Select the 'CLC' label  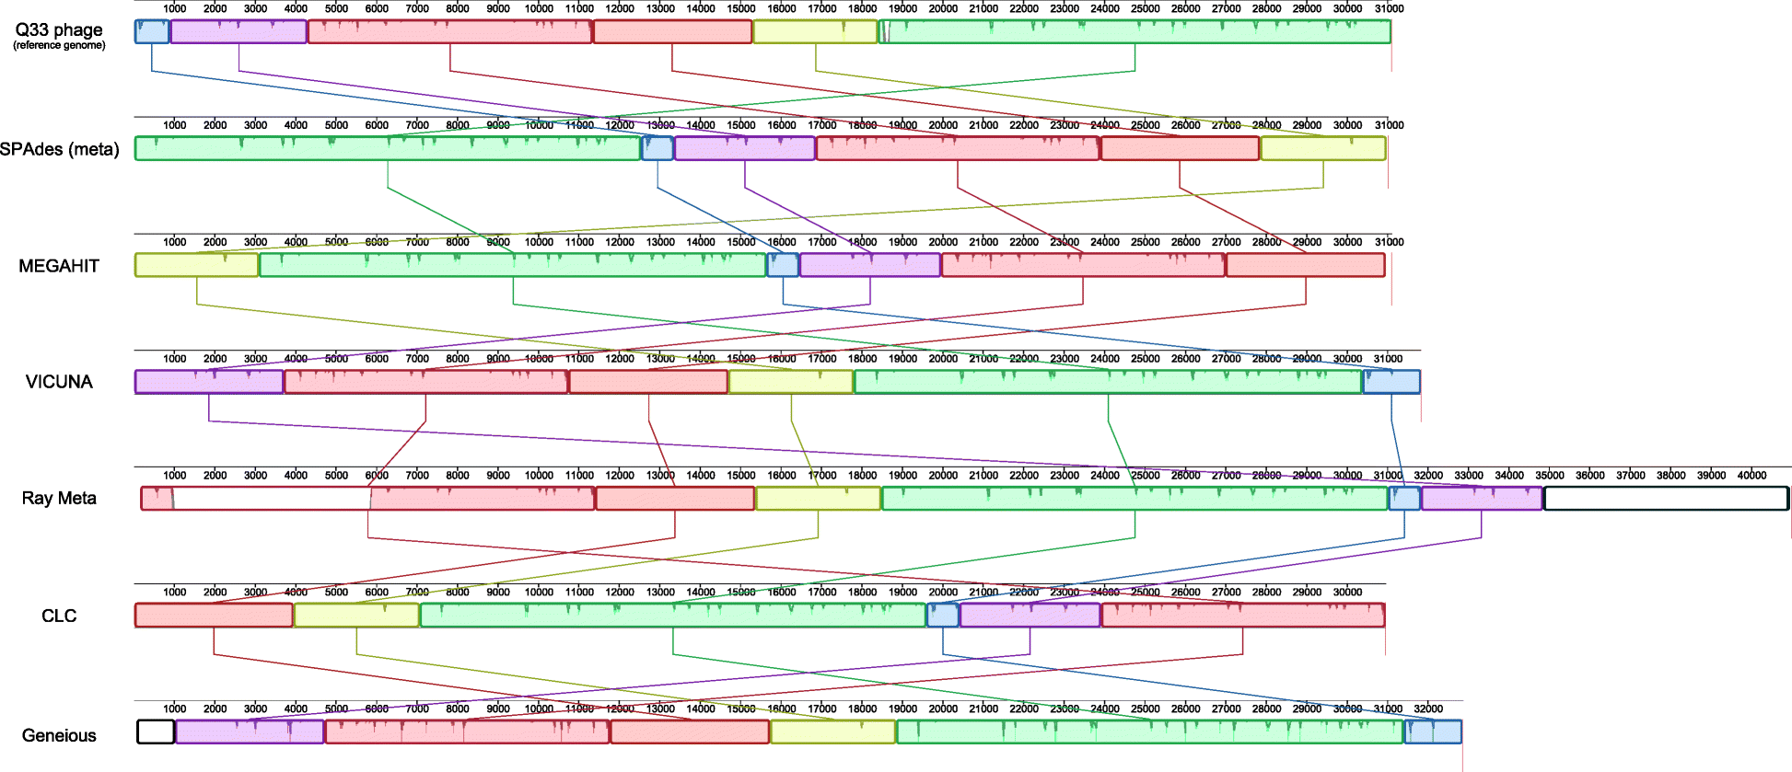(x=59, y=616)
